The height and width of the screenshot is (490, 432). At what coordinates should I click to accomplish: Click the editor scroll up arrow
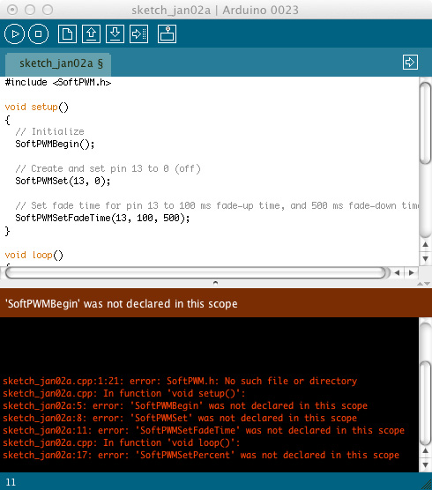click(426, 244)
